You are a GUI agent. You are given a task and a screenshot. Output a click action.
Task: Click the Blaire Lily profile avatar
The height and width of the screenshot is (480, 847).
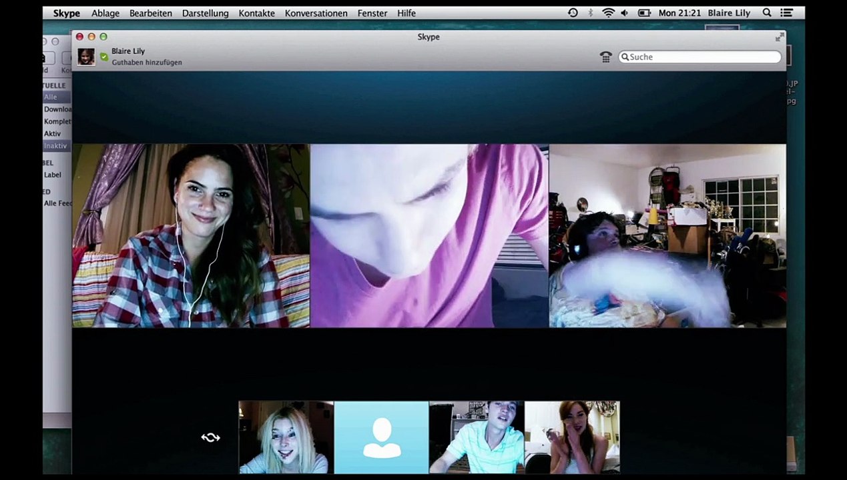coord(86,57)
